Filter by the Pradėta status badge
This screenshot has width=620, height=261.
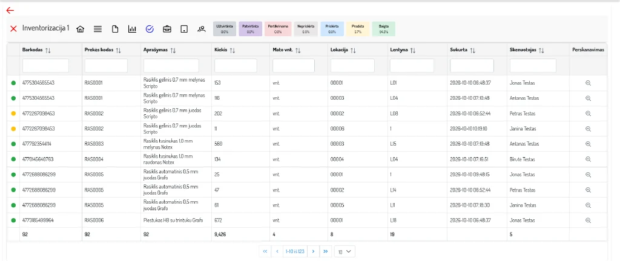click(358, 29)
